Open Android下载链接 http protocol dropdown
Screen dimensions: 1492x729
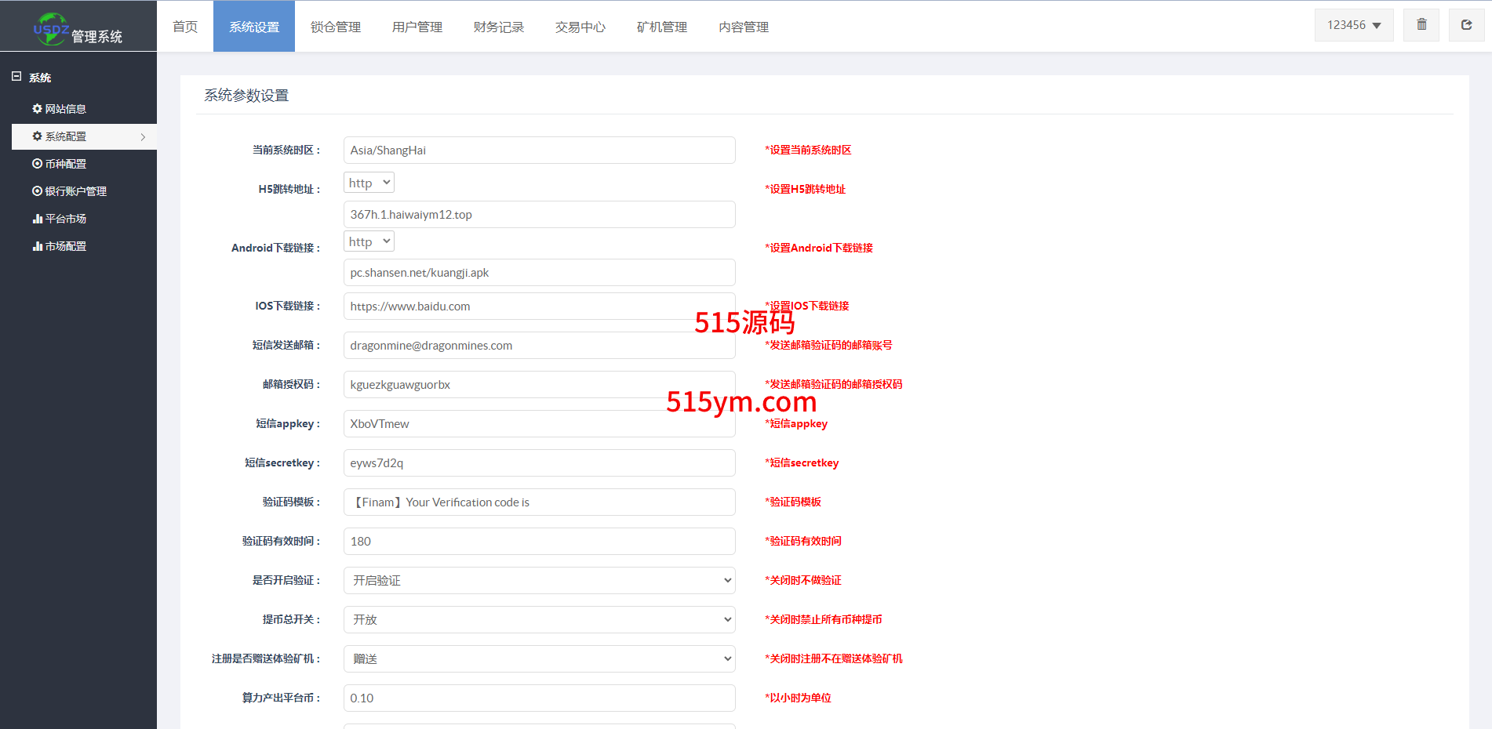coord(369,241)
